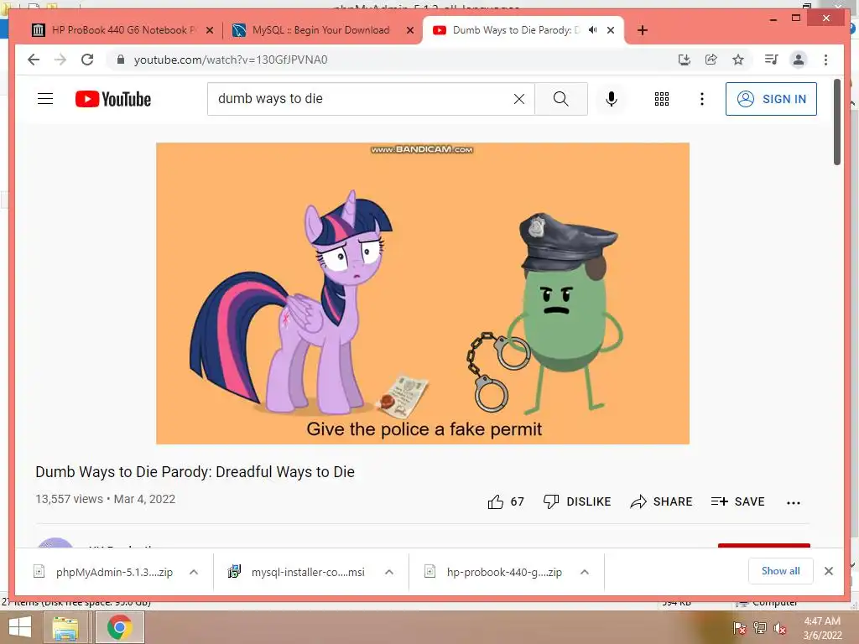Expand hp-probook zip download options
Viewport: 859px width, 644px height.
pyautogui.click(x=585, y=572)
